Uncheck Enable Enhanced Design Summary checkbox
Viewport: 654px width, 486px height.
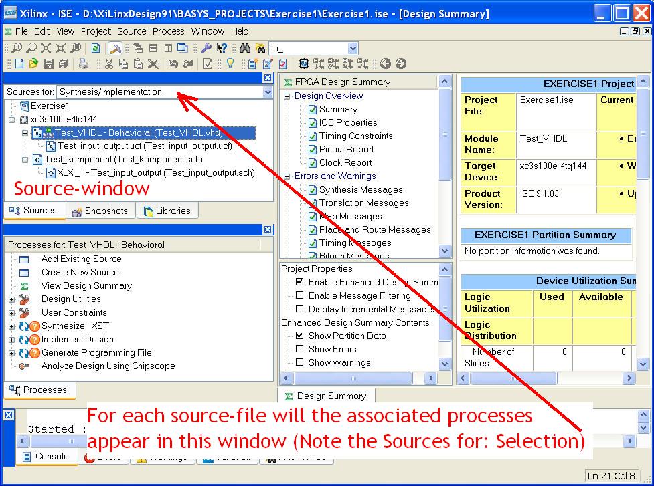click(x=299, y=282)
